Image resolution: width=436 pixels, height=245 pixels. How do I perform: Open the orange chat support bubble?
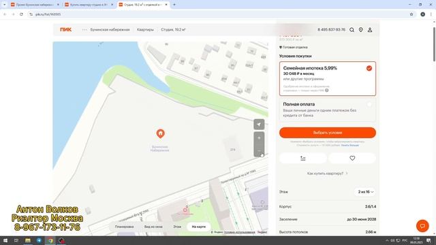point(422,226)
